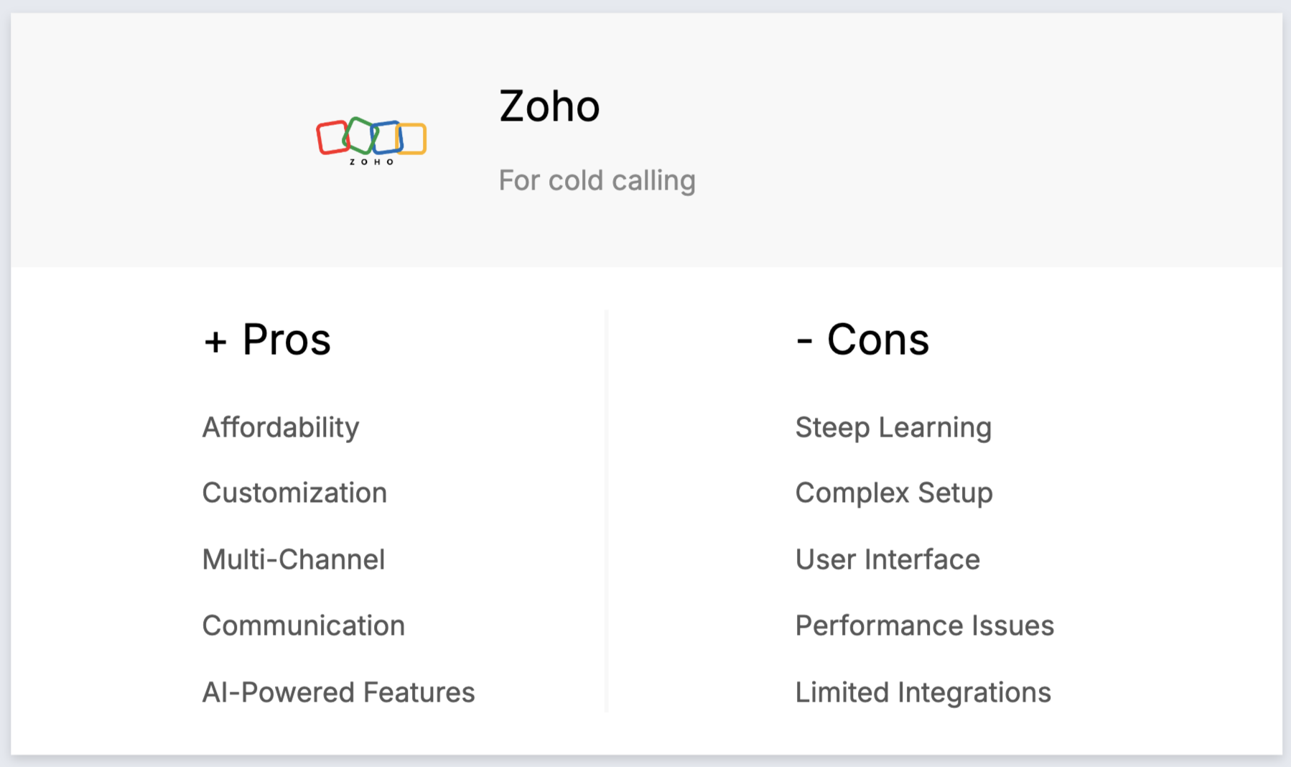Image resolution: width=1291 pixels, height=767 pixels.
Task: Select the Affordability pro item
Action: tap(281, 427)
